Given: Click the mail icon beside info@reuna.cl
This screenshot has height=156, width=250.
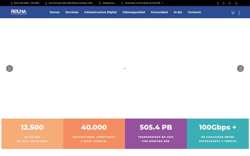Looking at the screenshot, I should click(100, 3).
